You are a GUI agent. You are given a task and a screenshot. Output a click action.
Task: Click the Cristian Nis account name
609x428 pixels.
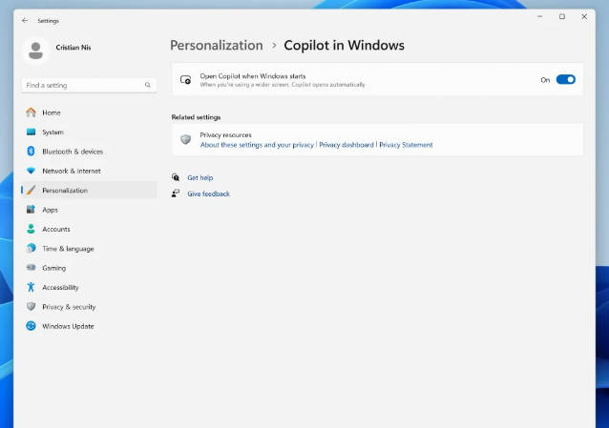pyautogui.click(x=73, y=48)
